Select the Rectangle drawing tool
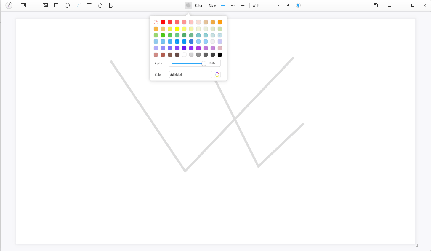 point(56,5)
